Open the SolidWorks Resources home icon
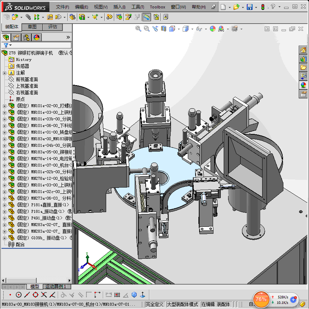Viewport: 309px width, 309px height. point(303,50)
